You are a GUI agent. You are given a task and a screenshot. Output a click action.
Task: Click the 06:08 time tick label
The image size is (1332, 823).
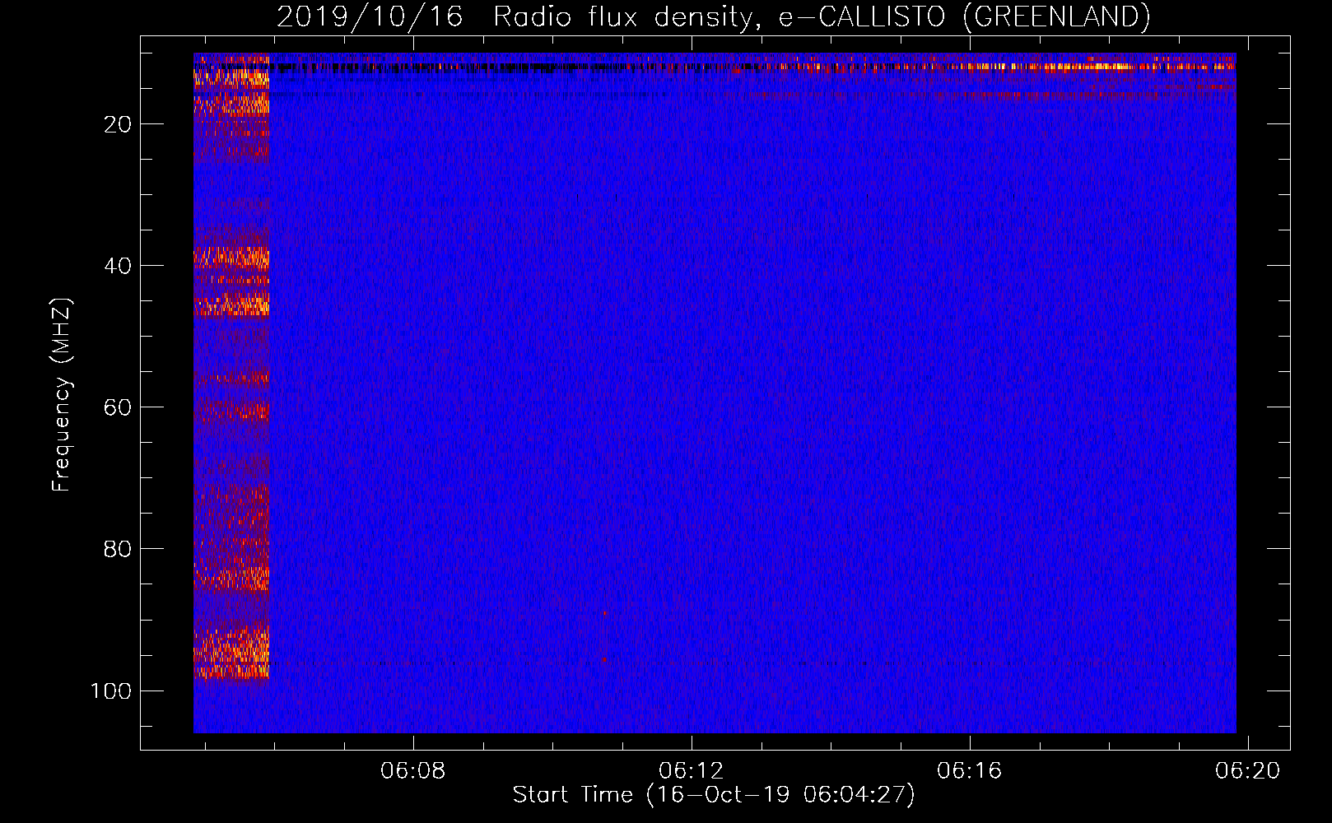coord(412,770)
